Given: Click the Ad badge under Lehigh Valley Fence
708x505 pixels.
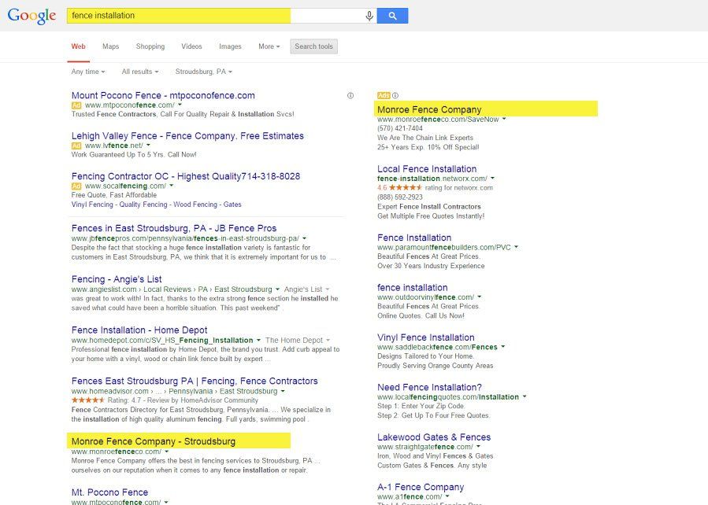Looking at the screenshot, I should click(76, 146).
